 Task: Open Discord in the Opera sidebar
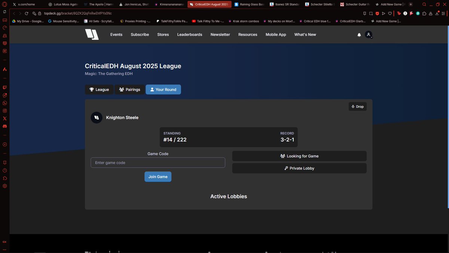pos(4,126)
